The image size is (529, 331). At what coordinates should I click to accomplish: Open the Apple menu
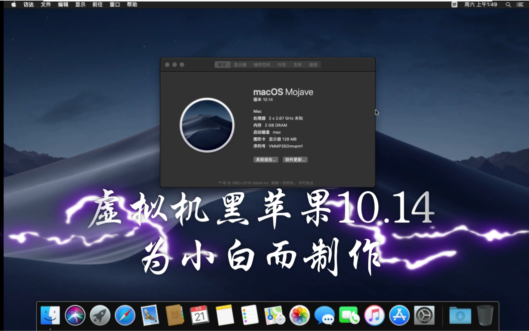pyautogui.click(x=14, y=4)
